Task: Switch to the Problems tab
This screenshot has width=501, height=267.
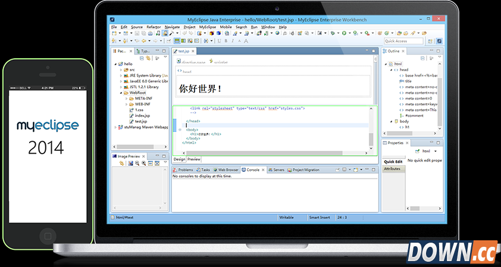Action: coord(186,170)
